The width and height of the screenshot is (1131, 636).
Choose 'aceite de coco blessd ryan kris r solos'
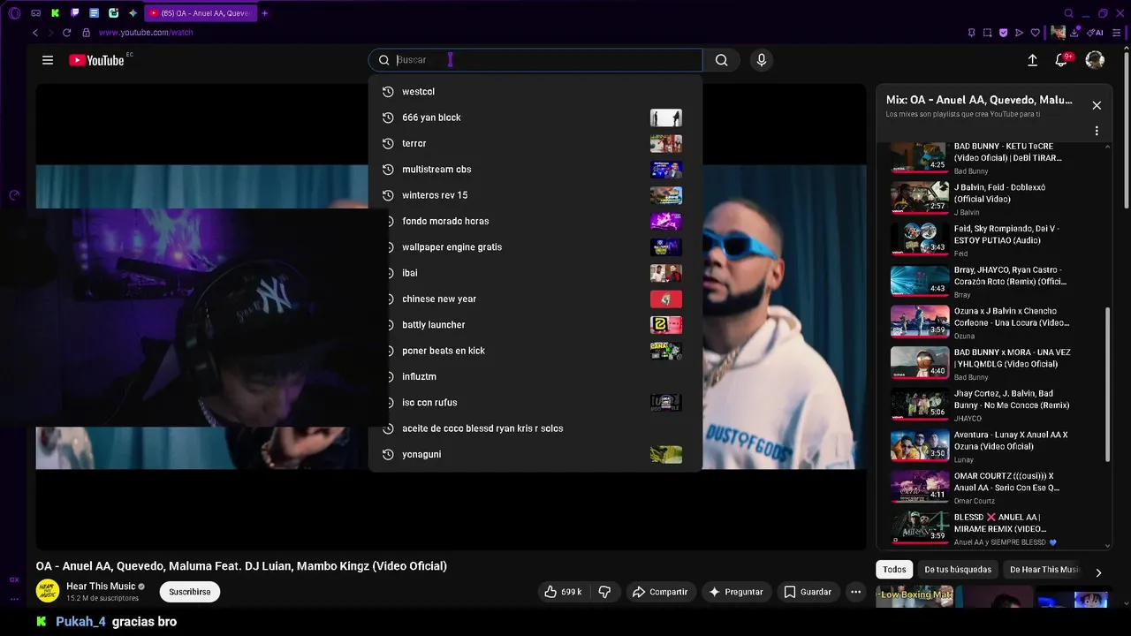pyautogui.click(x=535, y=428)
